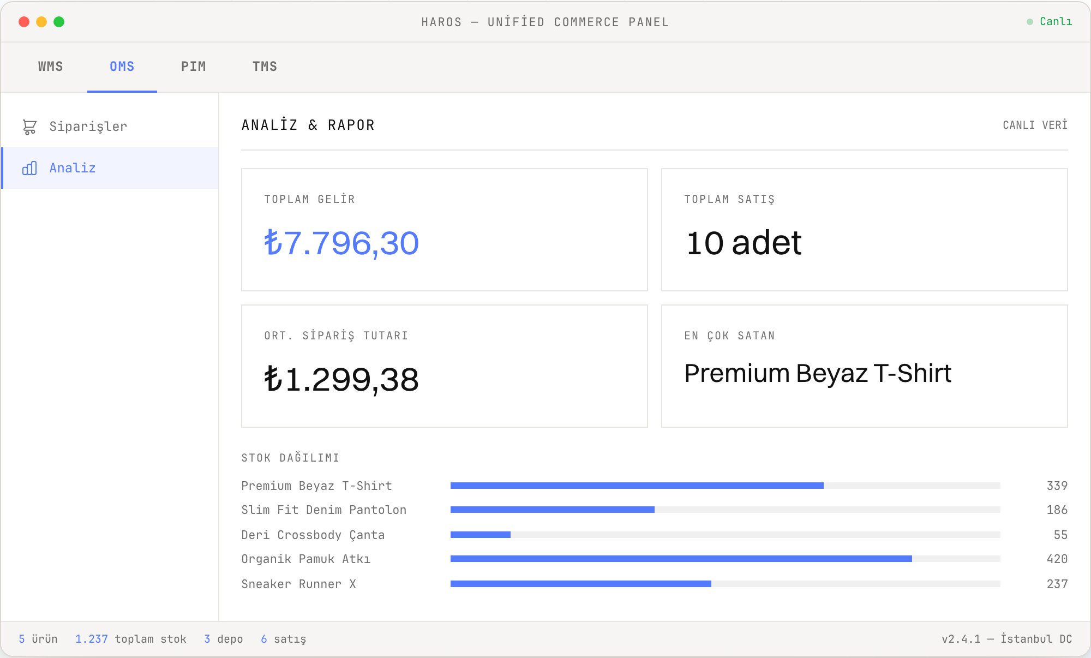
Task: Click the green Canlı status dot
Action: tap(1030, 22)
